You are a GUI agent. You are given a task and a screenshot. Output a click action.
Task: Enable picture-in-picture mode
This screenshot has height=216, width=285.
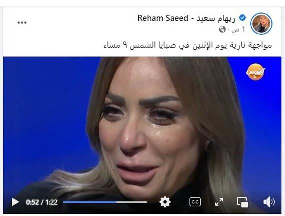tap(242, 202)
